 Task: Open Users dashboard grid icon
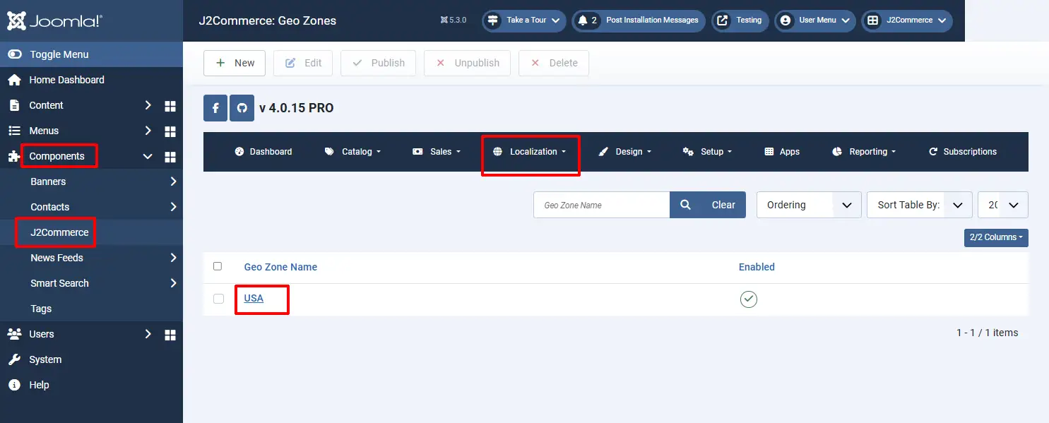click(170, 334)
